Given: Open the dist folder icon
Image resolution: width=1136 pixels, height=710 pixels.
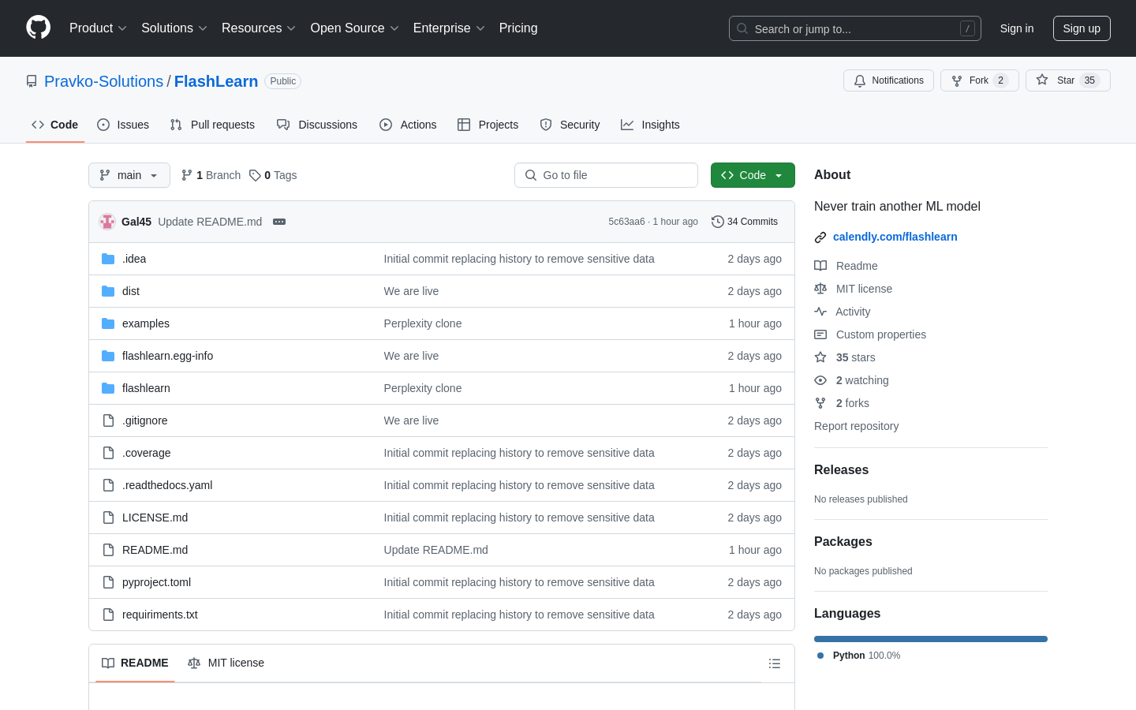Looking at the screenshot, I should point(108,291).
